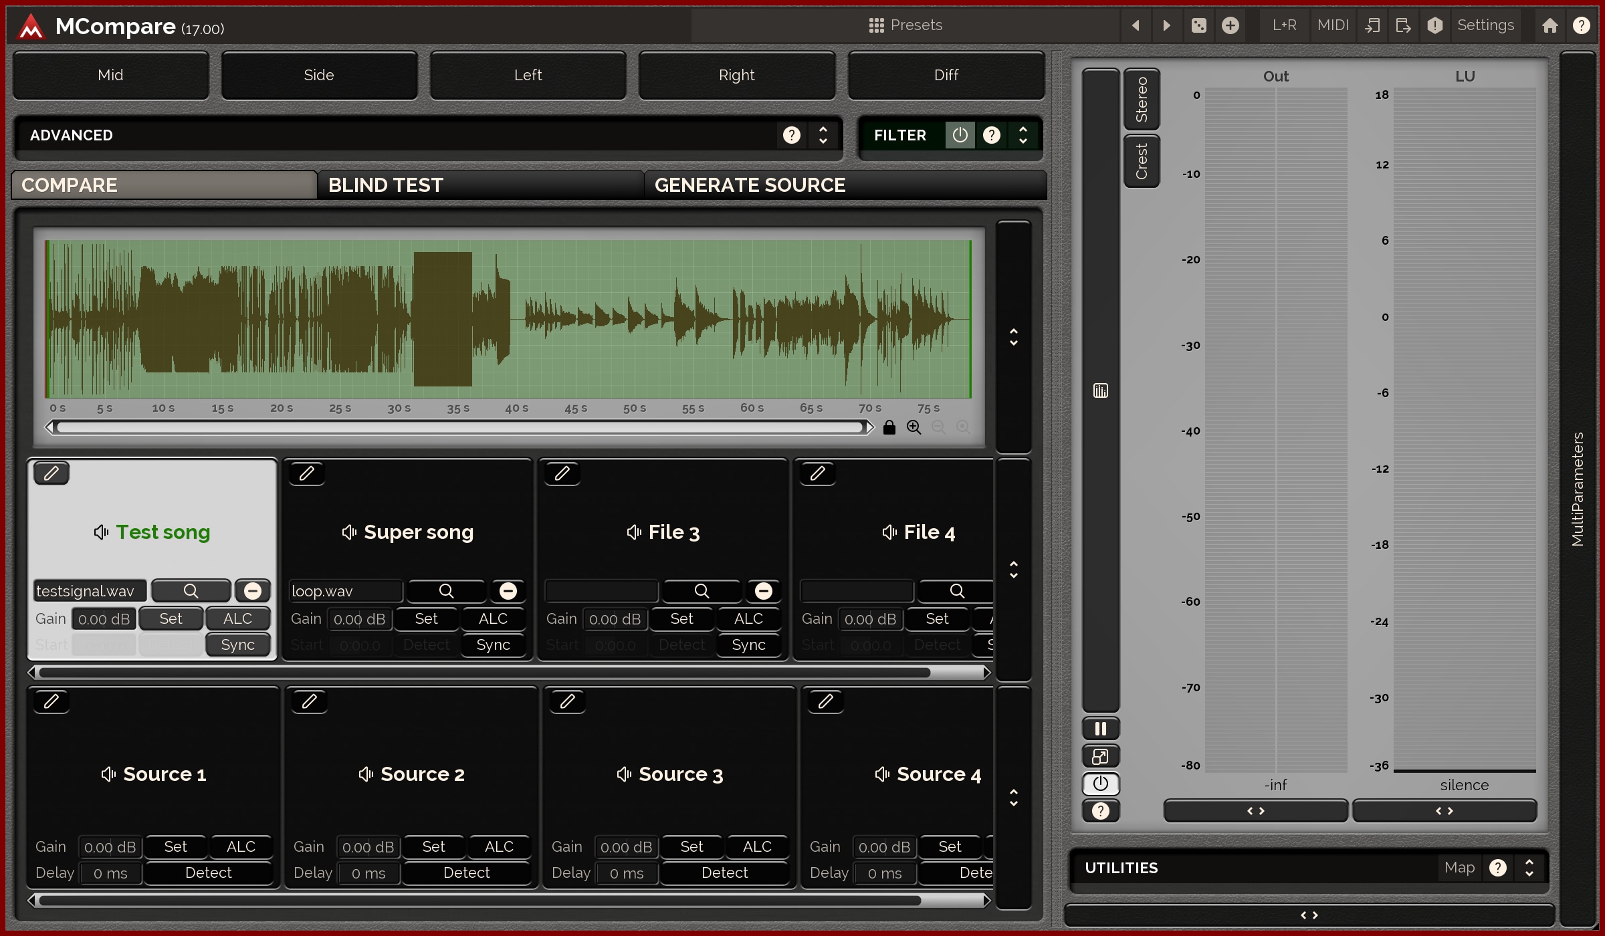
Task: Click the waveform lock icon
Action: [889, 427]
